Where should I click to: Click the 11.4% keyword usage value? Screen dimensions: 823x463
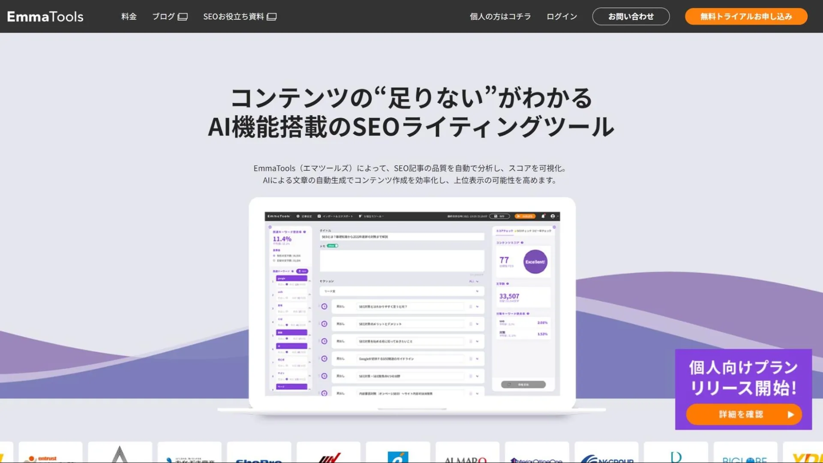coord(282,239)
